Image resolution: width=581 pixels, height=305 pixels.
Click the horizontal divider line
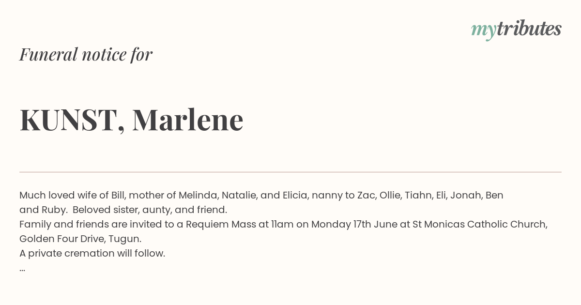click(290, 172)
